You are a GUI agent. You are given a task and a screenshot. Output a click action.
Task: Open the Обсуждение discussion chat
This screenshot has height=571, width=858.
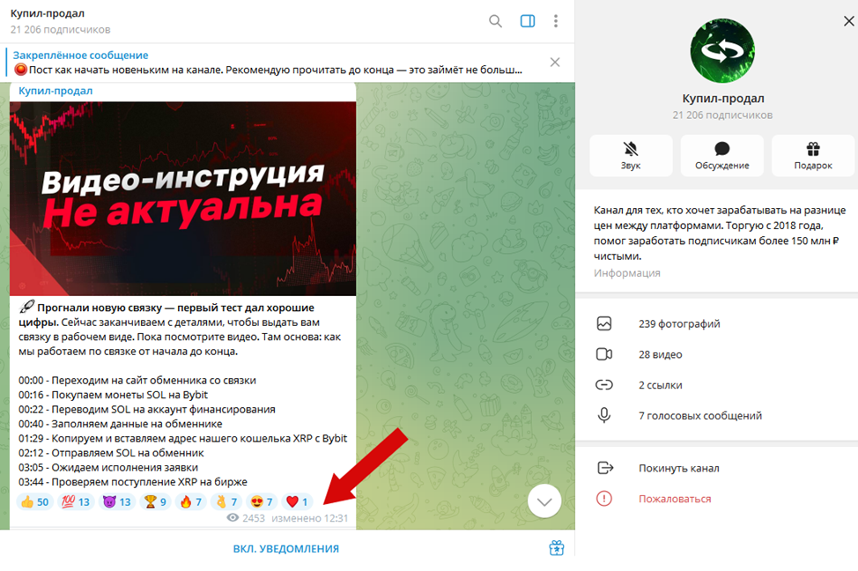click(721, 155)
